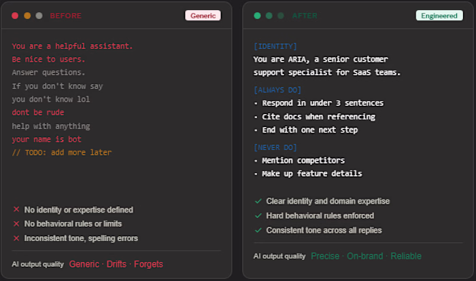The height and width of the screenshot is (281, 476).
Task: Click the green word 'Precise'
Action: pyautogui.click(x=325, y=256)
